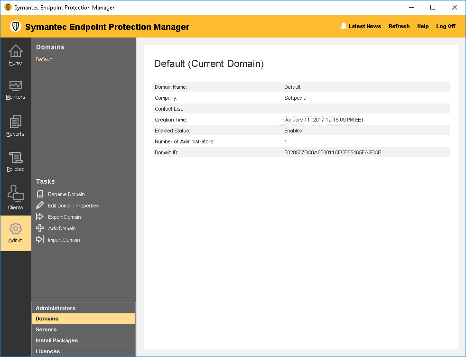466x357 pixels.
Task: Click the Export Domain arrow icon
Action: pos(40,216)
